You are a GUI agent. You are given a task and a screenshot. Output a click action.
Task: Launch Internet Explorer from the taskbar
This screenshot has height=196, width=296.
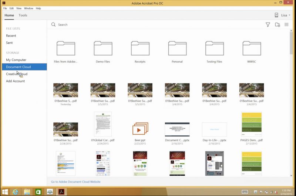pyautogui.click(x=15, y=192)
